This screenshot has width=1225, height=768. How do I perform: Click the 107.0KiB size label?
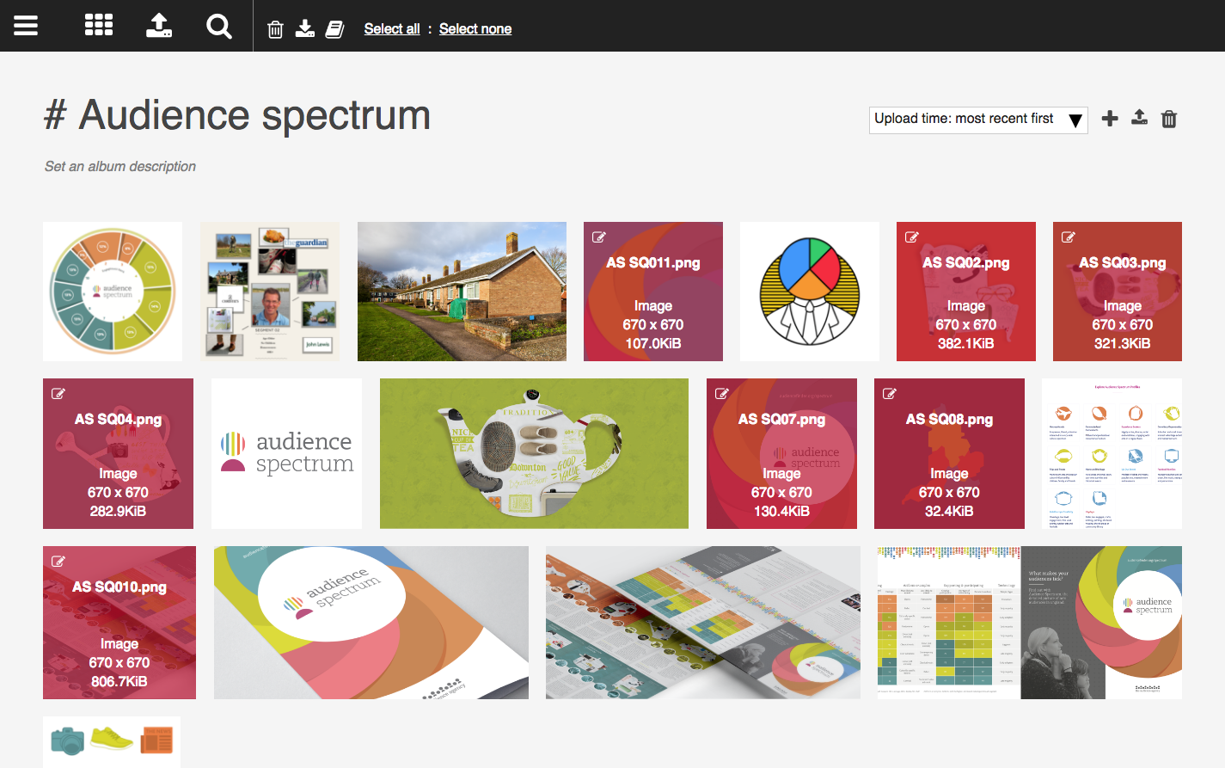[653, 344]
